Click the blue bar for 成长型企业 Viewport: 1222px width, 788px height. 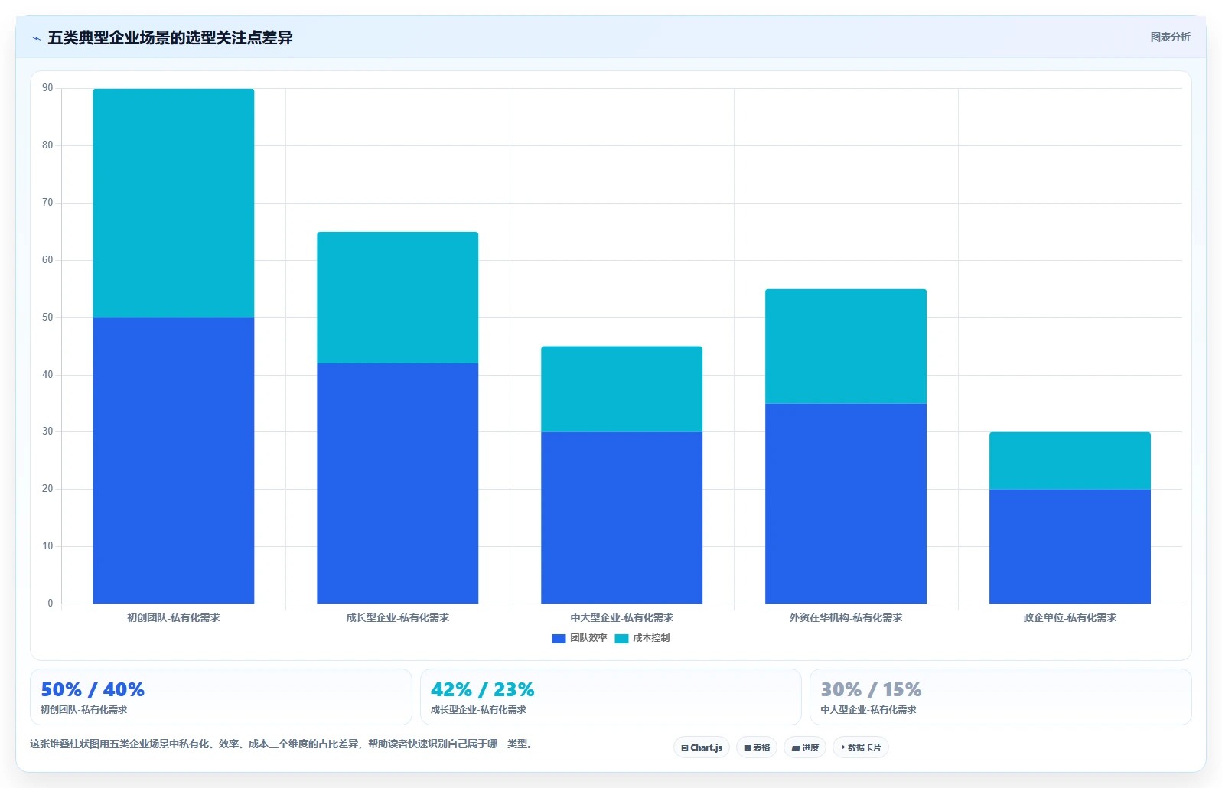[398, 484]
